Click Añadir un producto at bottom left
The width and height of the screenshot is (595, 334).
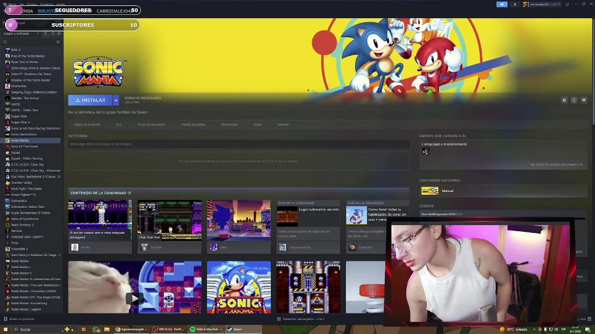tap(19, 319)
